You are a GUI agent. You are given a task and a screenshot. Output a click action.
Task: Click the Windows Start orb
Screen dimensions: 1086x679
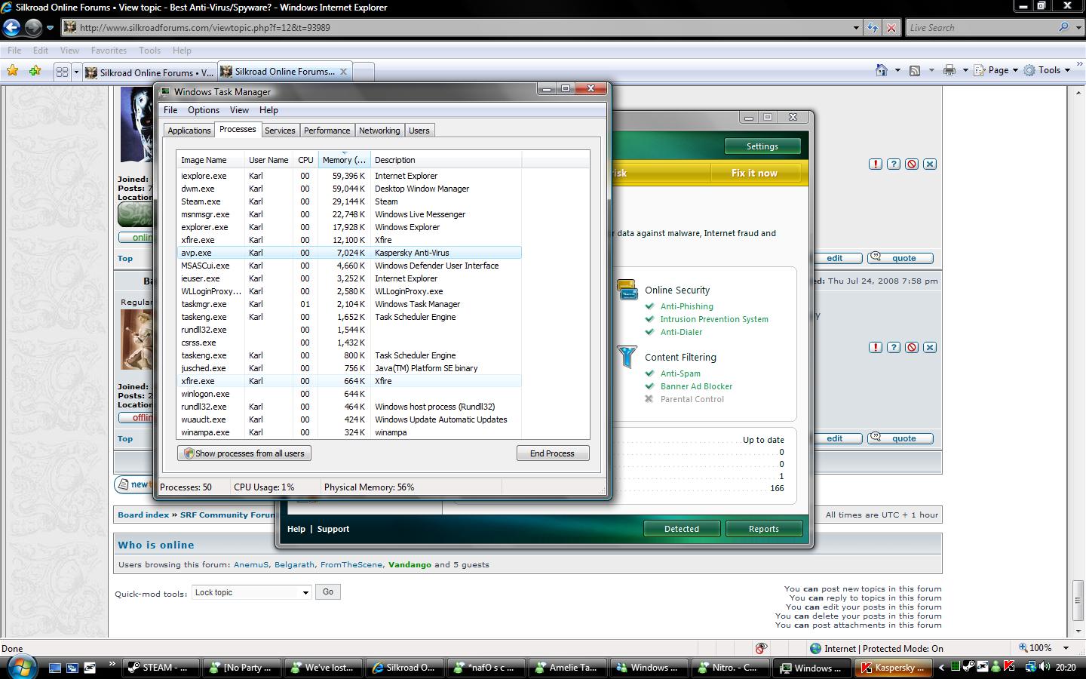pos(21,667)
